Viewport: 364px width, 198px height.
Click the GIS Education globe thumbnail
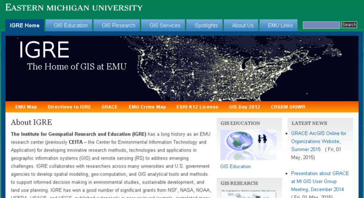(x=248, y=145)
